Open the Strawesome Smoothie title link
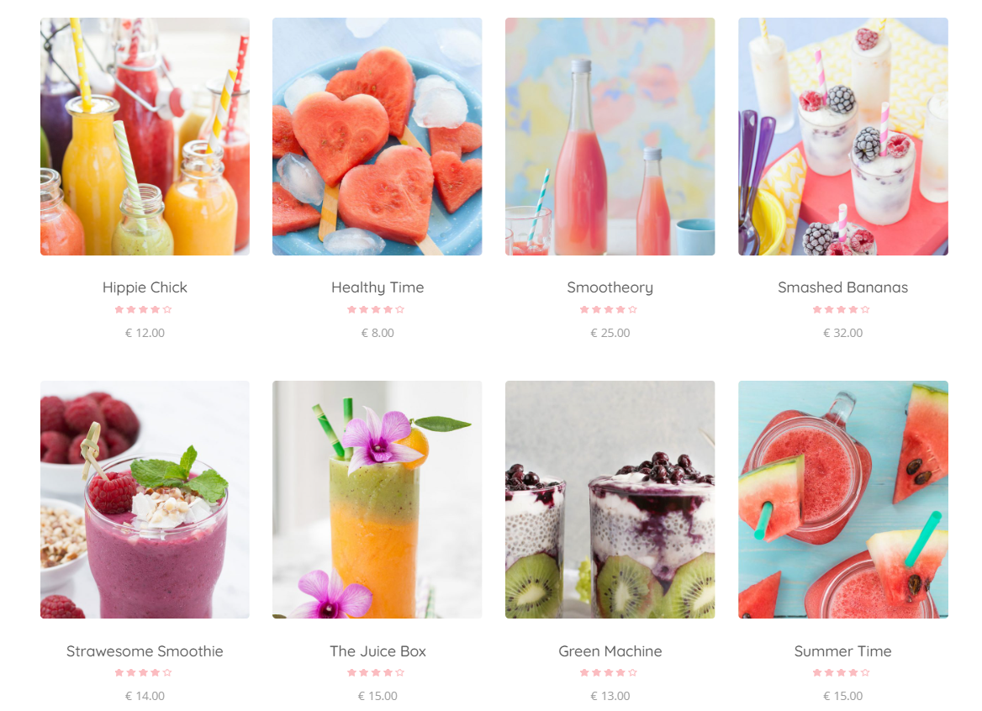This screenshot has height=711, width=982. click(x=145, y=651)
